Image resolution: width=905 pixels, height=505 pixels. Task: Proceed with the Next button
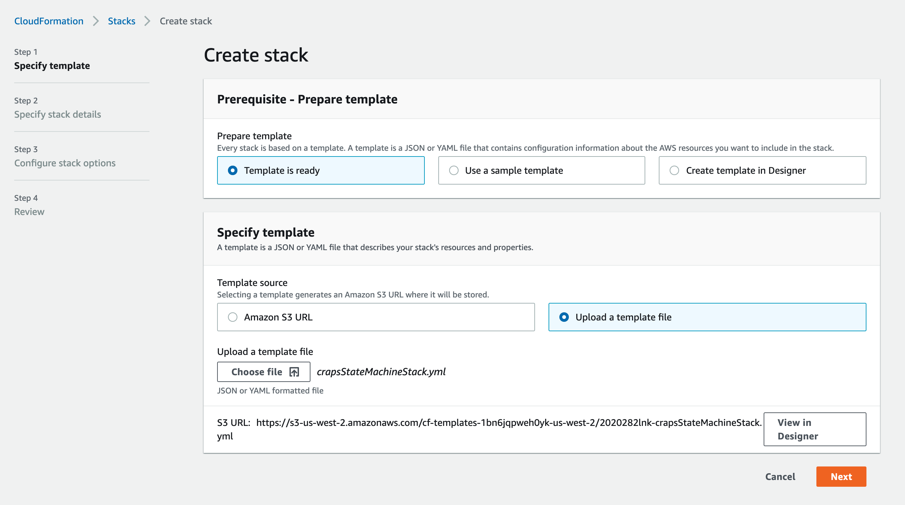841,477
